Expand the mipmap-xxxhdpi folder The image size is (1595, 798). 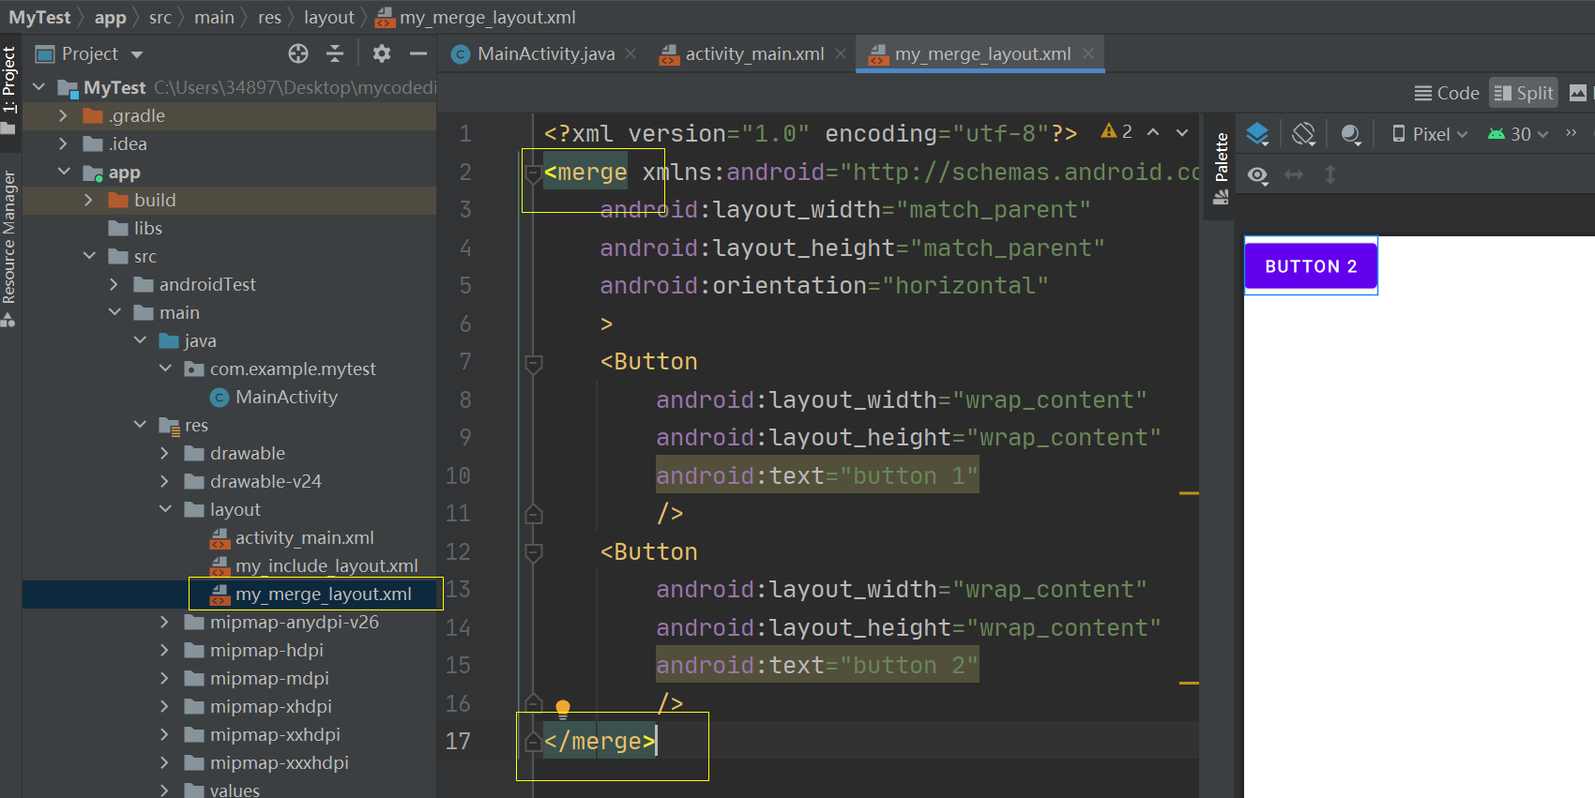click(164, 762)
